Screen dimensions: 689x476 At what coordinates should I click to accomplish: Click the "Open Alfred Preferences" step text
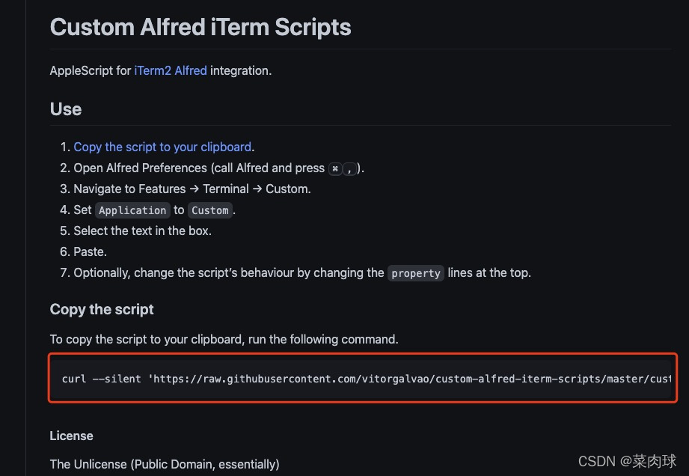point(140,168)
